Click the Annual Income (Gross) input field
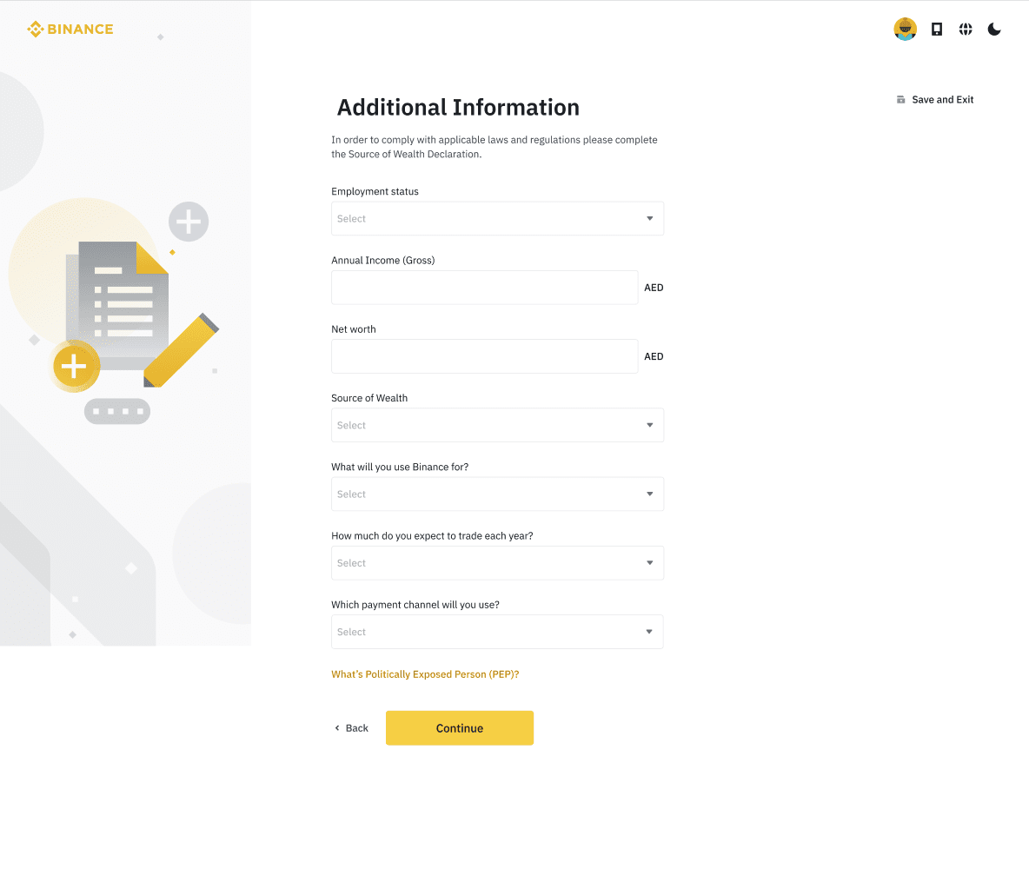Image resolution: width=1029 pixels, height=869 pixels. (x=484, y=288)
